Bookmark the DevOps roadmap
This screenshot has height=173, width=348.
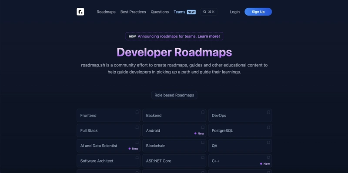268,112
